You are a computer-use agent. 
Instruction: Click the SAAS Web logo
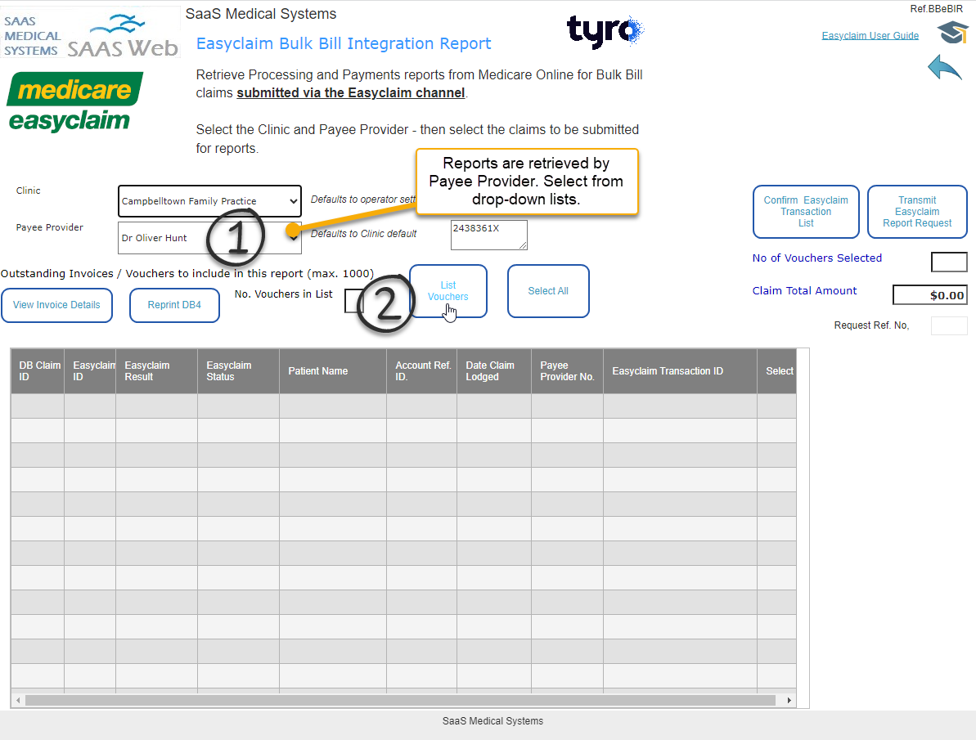[124, 36]
